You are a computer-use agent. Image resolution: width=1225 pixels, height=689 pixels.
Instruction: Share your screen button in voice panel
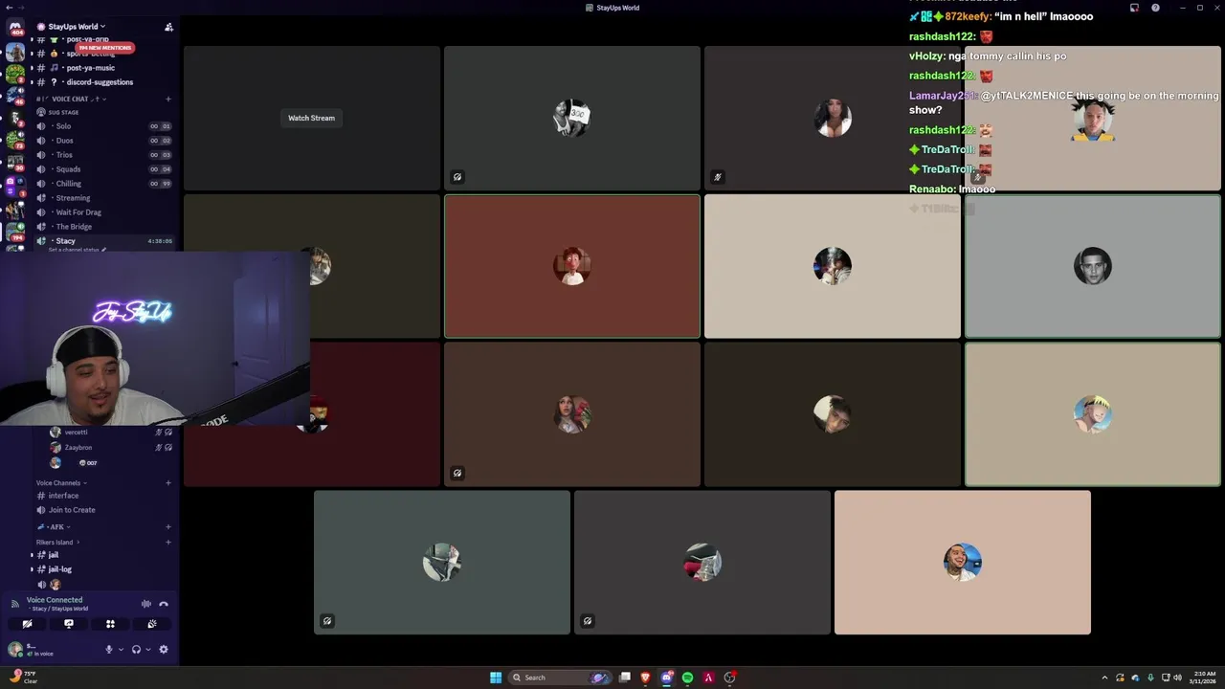point(69,624)
